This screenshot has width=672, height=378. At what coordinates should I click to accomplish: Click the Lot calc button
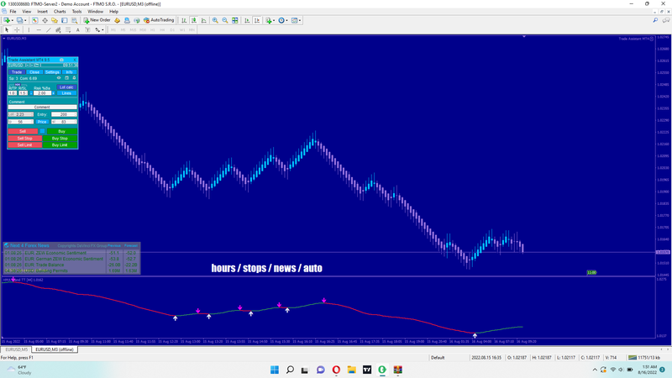pos(66,87)
